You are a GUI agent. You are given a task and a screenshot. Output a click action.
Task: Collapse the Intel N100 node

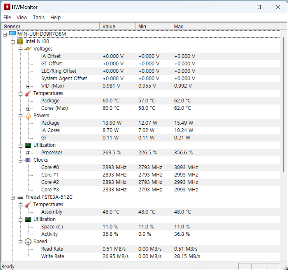(13, 42)
